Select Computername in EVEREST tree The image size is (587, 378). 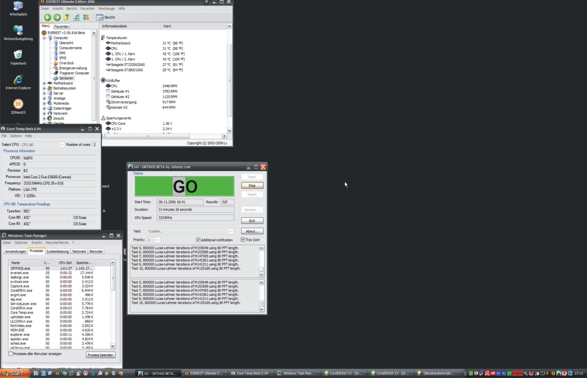(70, 48)
